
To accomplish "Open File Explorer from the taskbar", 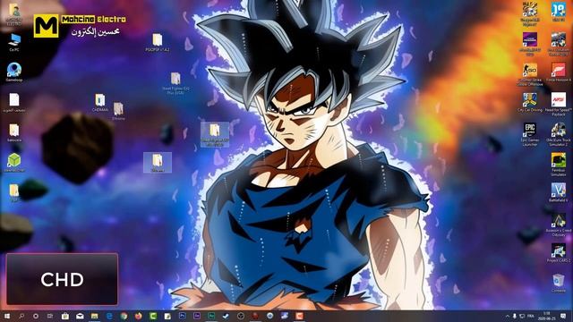I will [x=94, y=316].
